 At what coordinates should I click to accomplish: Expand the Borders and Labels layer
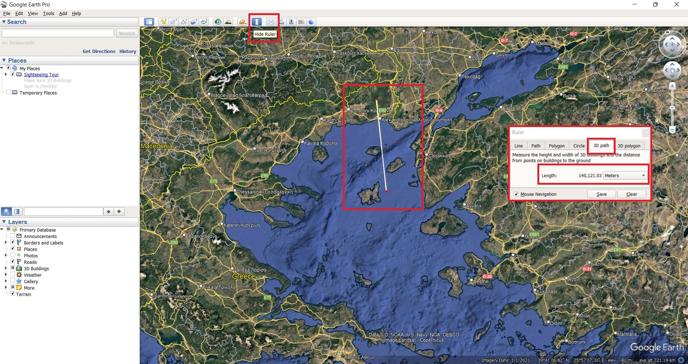6,243
